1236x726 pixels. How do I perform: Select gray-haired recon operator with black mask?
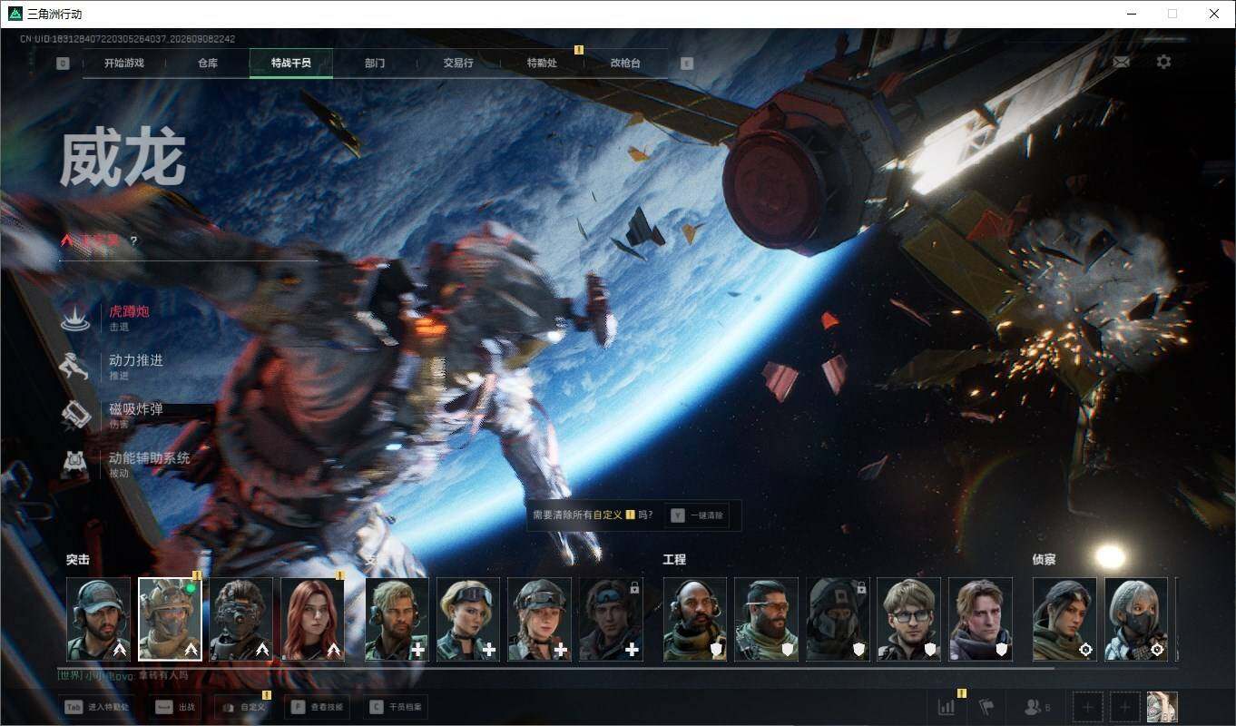pyautogui.click(x=1136, y=619)
